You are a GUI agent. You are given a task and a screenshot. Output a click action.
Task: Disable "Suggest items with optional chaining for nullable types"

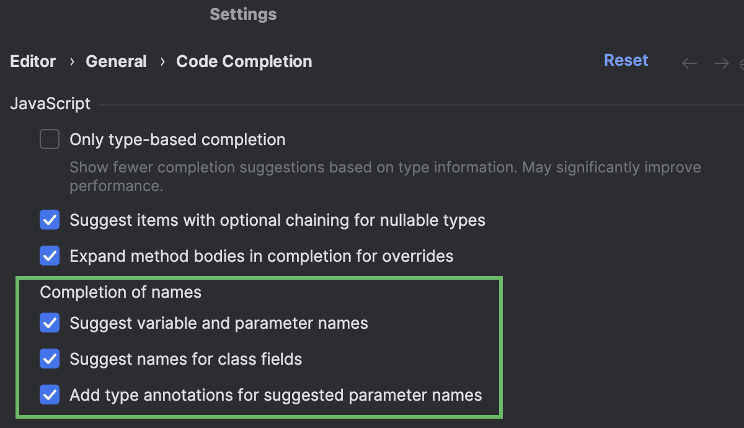49,220
